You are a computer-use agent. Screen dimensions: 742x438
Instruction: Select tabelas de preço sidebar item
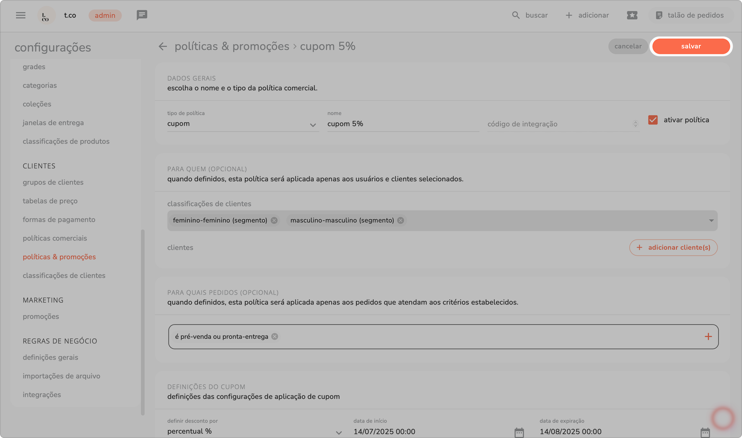[50, 201]
